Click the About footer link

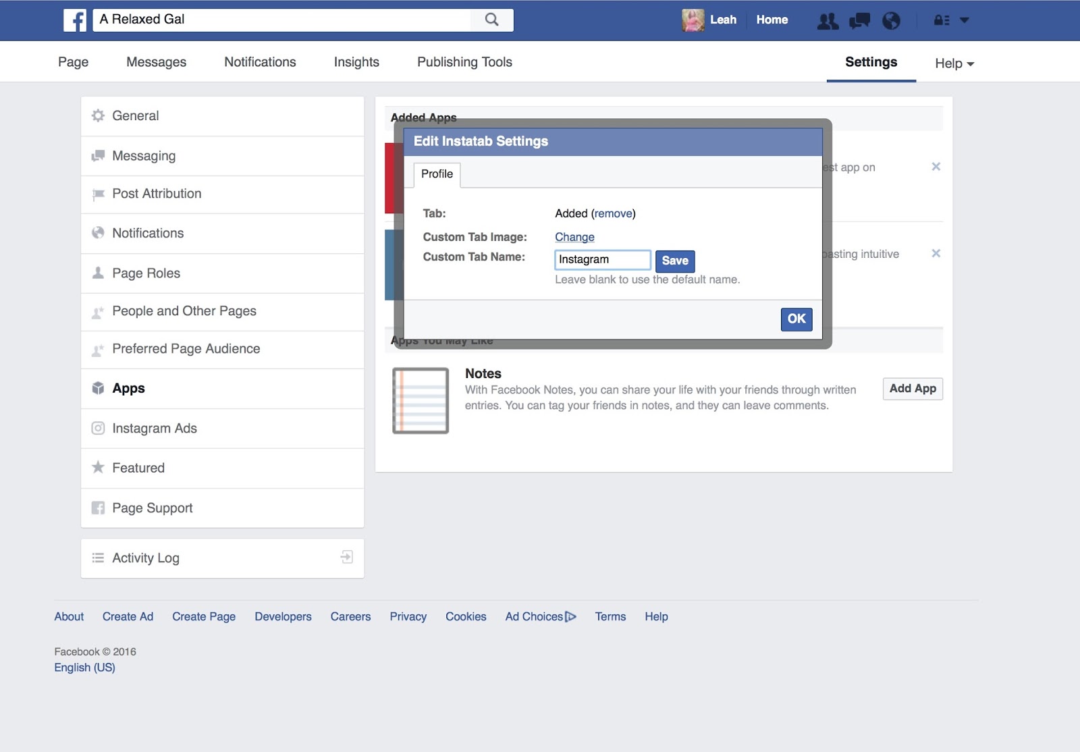[x=69, y=616]
